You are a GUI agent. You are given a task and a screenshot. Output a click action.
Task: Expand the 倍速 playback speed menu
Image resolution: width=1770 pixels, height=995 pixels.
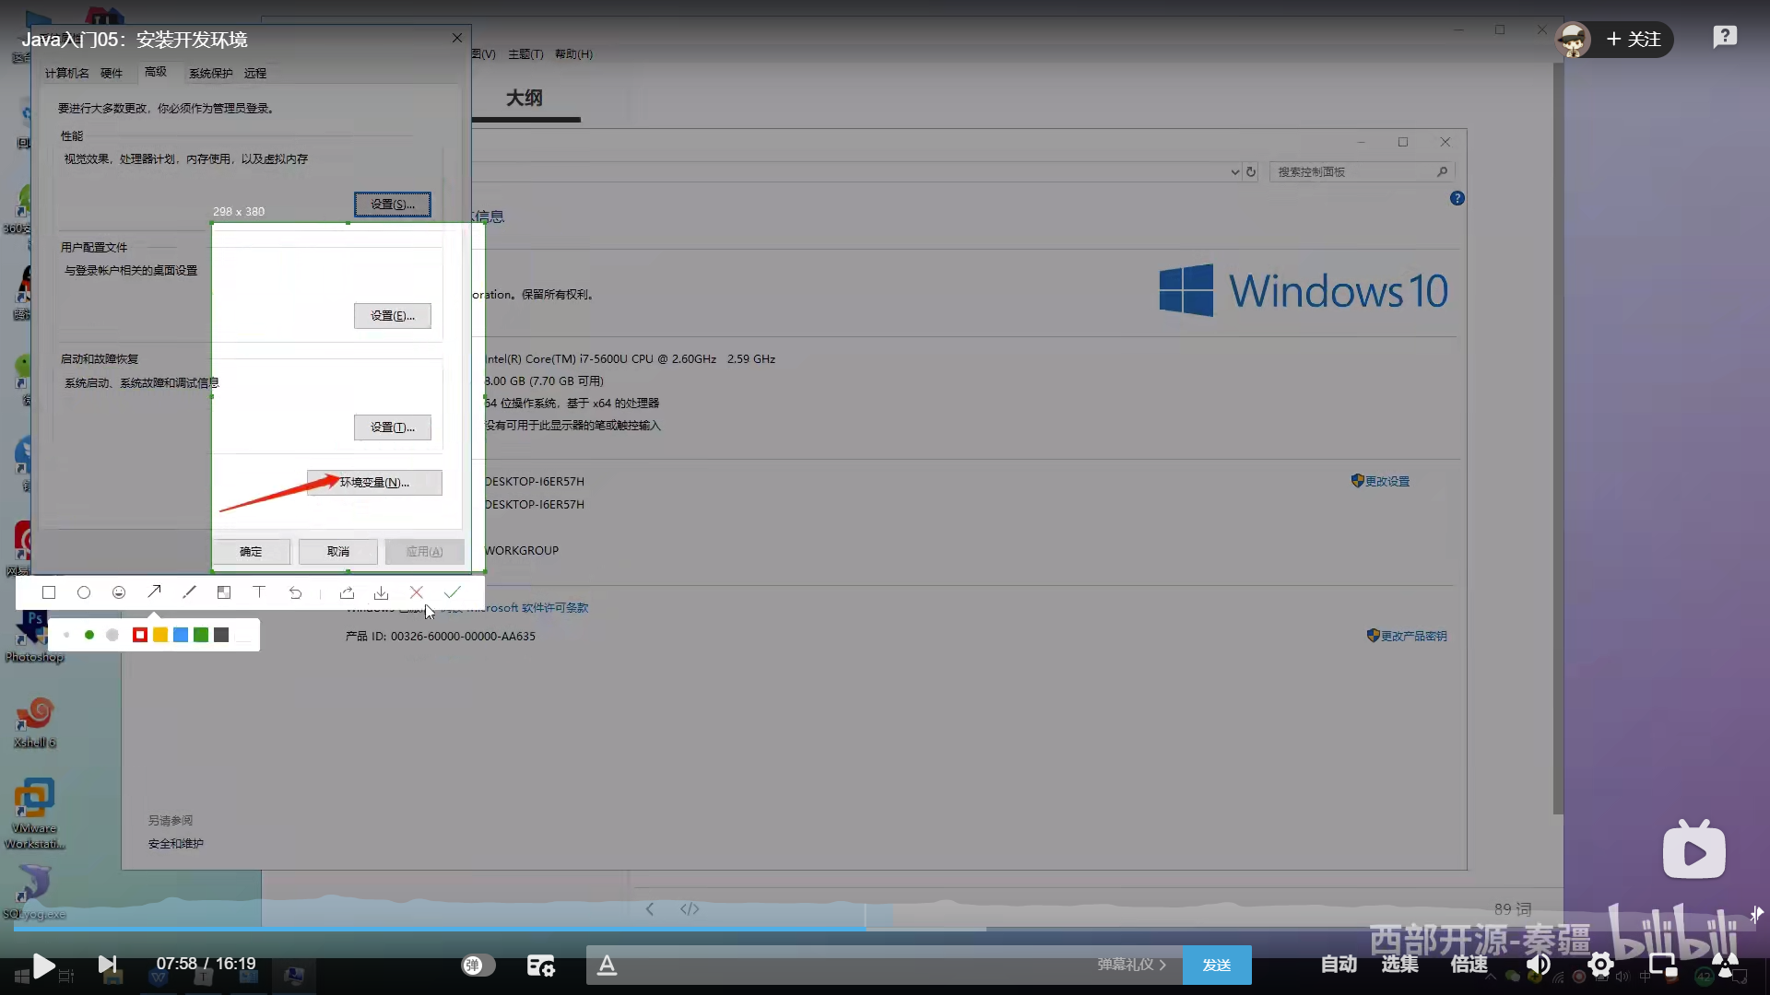tap(1469, 965)
